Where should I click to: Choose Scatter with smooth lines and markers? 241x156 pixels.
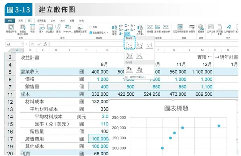tap(139, 45)
